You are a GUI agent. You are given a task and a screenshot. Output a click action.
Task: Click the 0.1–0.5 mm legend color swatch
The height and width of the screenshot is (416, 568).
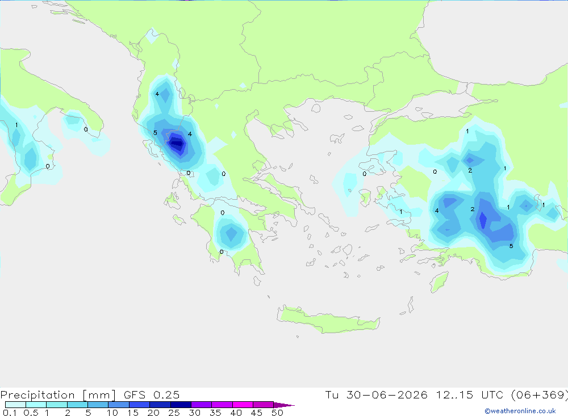click(x=15, y=405)
